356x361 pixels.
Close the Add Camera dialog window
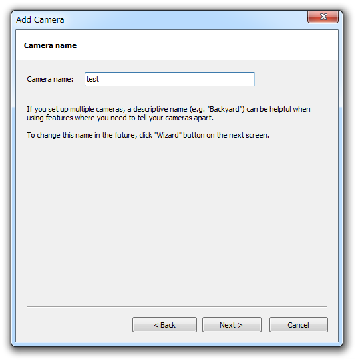323,17
